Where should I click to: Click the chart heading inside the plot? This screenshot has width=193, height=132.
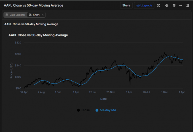coord(38,35)
